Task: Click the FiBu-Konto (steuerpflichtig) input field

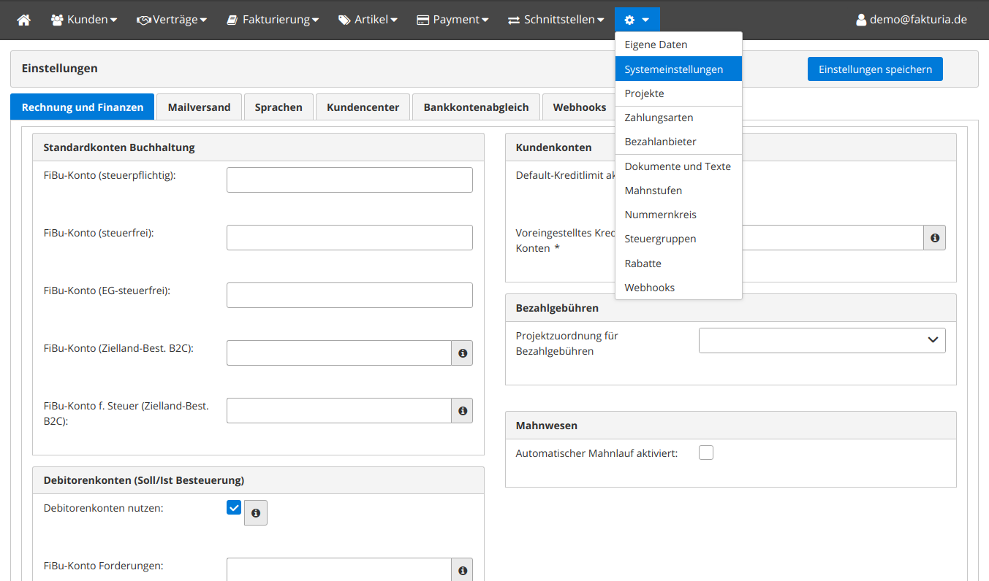Action: [349, 180]
